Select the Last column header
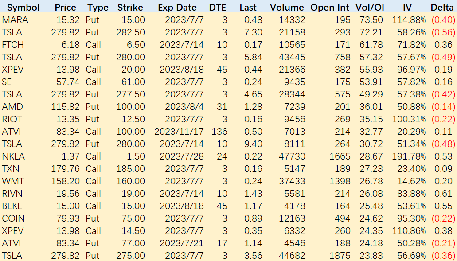This screenshot has width=457, height=261. click(x=248, y=7)
